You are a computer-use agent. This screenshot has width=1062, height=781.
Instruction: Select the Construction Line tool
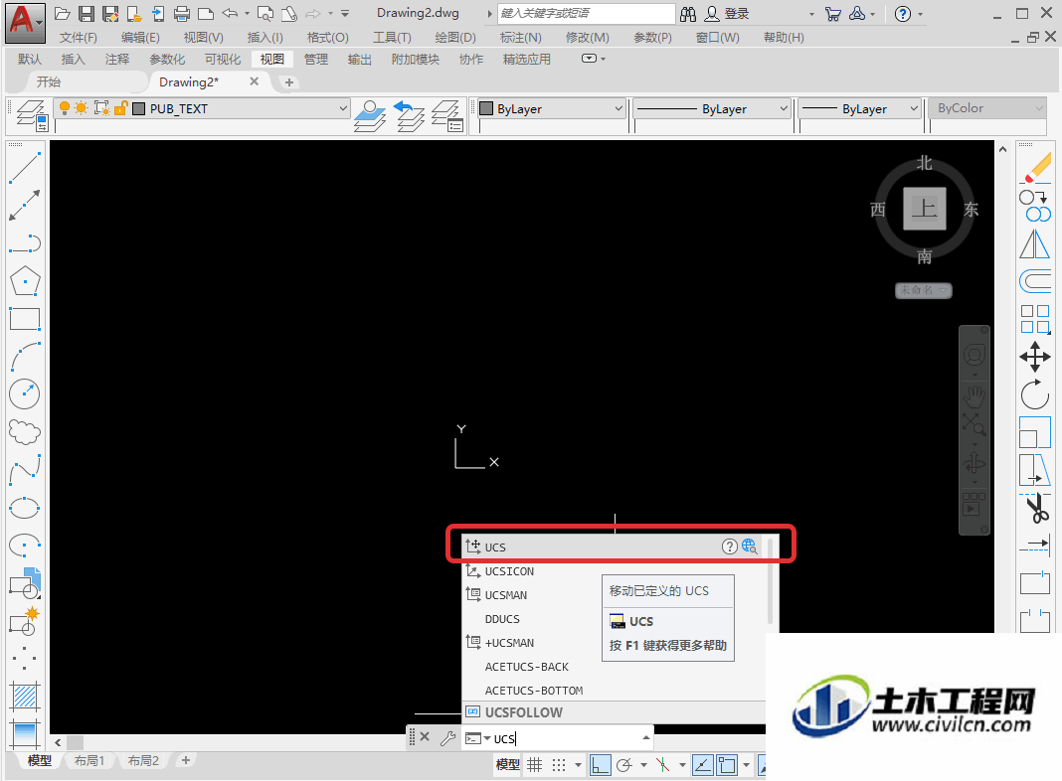tap(25, 205)
